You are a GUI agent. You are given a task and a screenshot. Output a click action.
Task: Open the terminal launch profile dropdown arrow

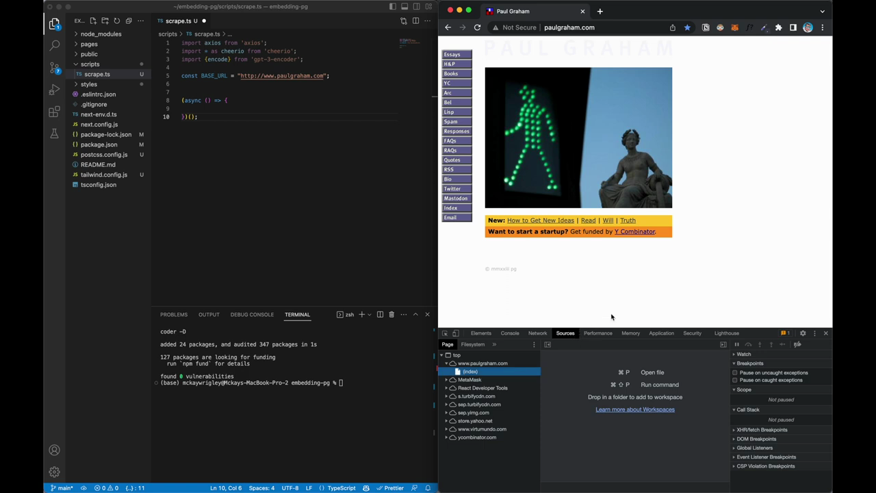(x=370, y=314)
